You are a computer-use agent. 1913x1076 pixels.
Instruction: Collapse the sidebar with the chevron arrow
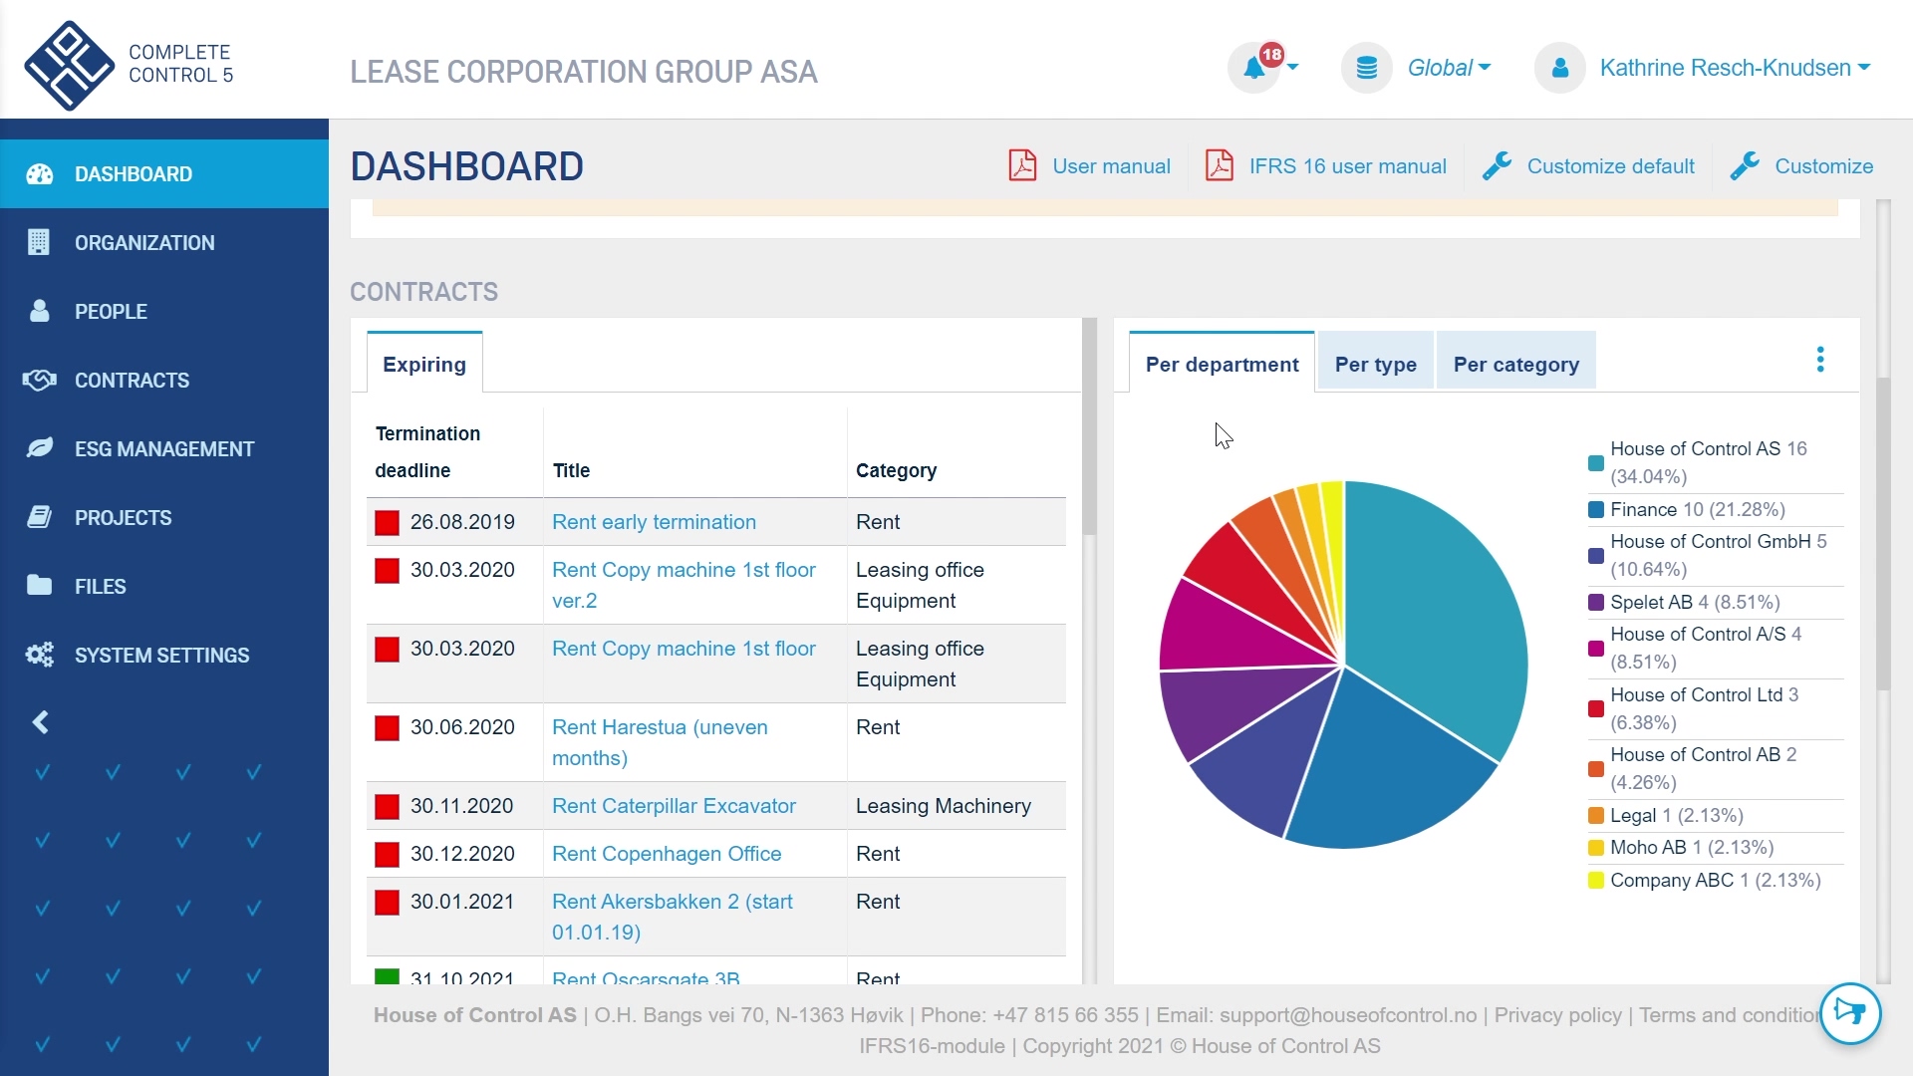pos(41,721)
